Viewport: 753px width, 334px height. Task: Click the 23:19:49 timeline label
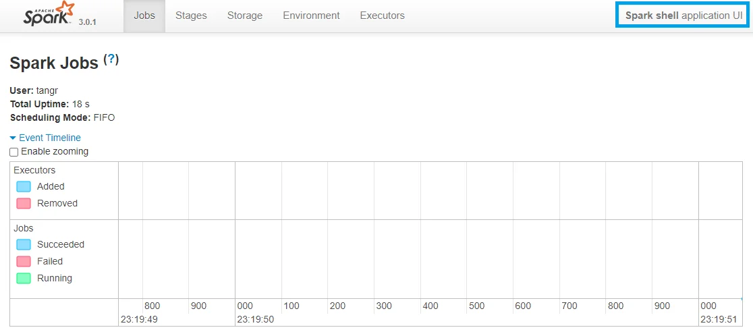(139, 319)
